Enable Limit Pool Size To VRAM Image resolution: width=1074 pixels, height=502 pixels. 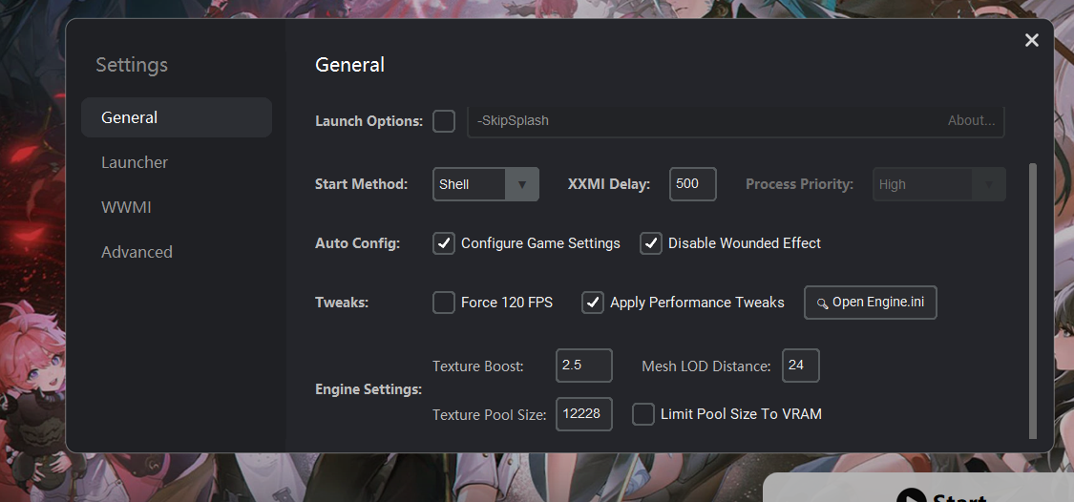[643, 413]
